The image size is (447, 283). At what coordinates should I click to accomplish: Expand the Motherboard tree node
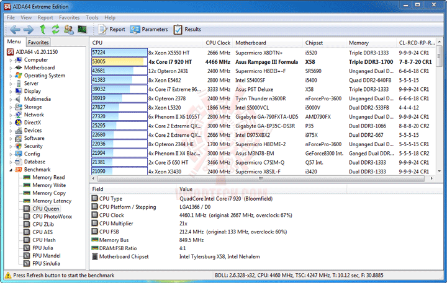point(11,68)
